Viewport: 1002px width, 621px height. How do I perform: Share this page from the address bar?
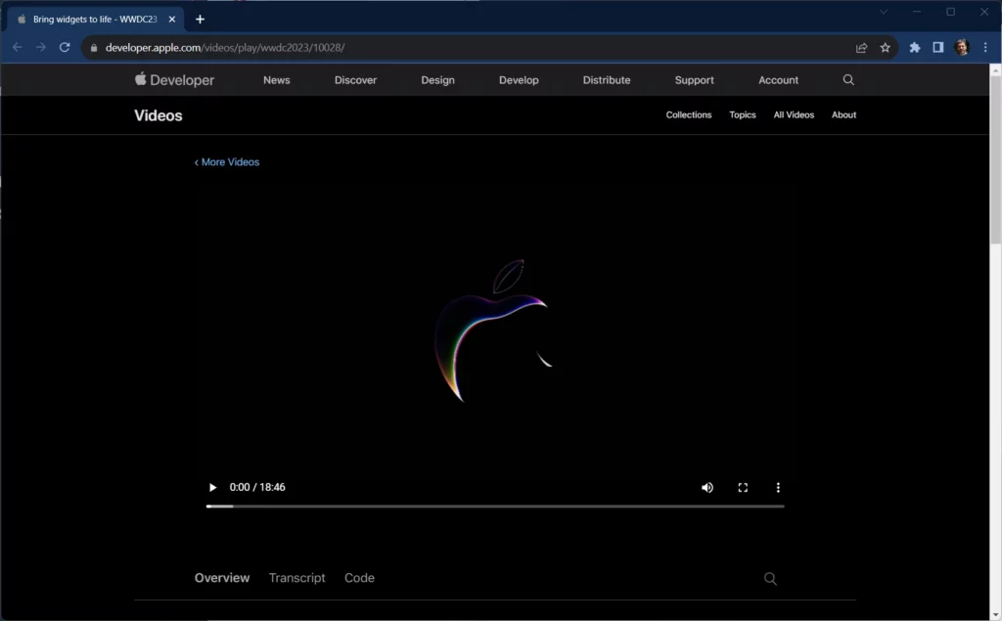(861, 47)
